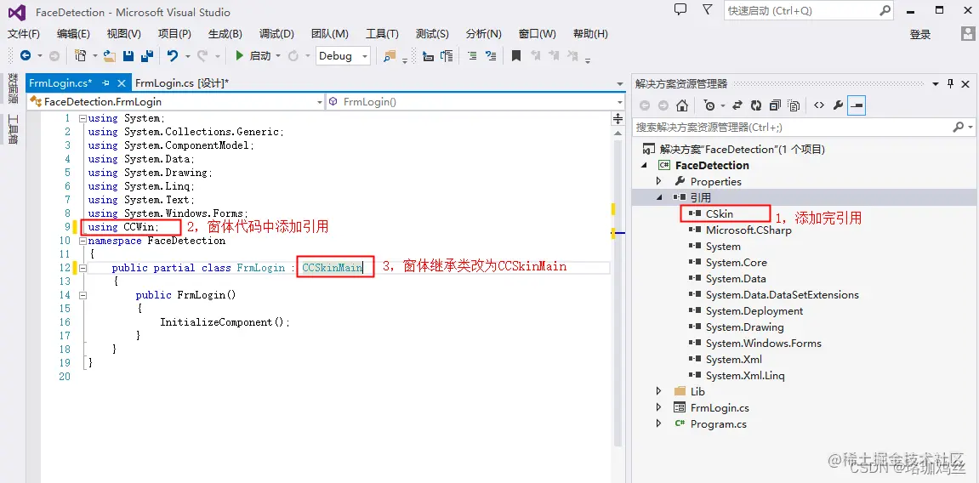This screenshot has height=483, width=979.
Task: Open the 工具(T) menu
Action: click(x=382, y=34)
